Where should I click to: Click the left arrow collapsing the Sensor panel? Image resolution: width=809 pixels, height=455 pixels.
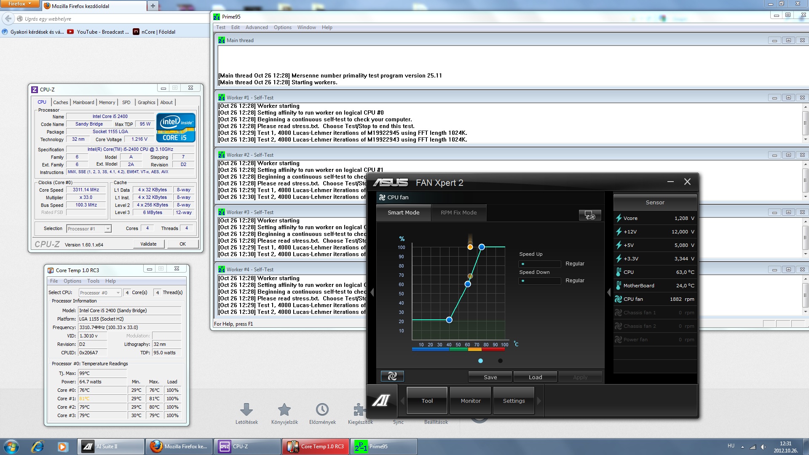click(608, 292)
